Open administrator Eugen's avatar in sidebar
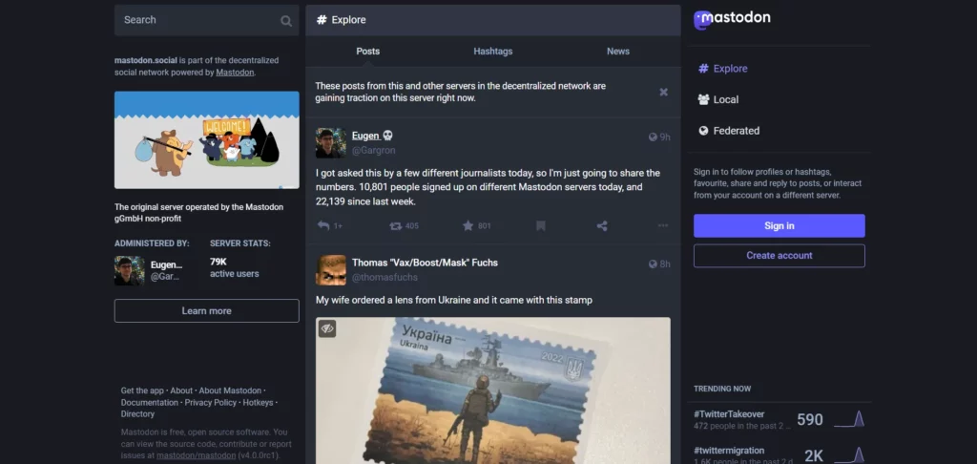Image resolution: width=977 pixels, height=464 pixels. tap(130, 271)
